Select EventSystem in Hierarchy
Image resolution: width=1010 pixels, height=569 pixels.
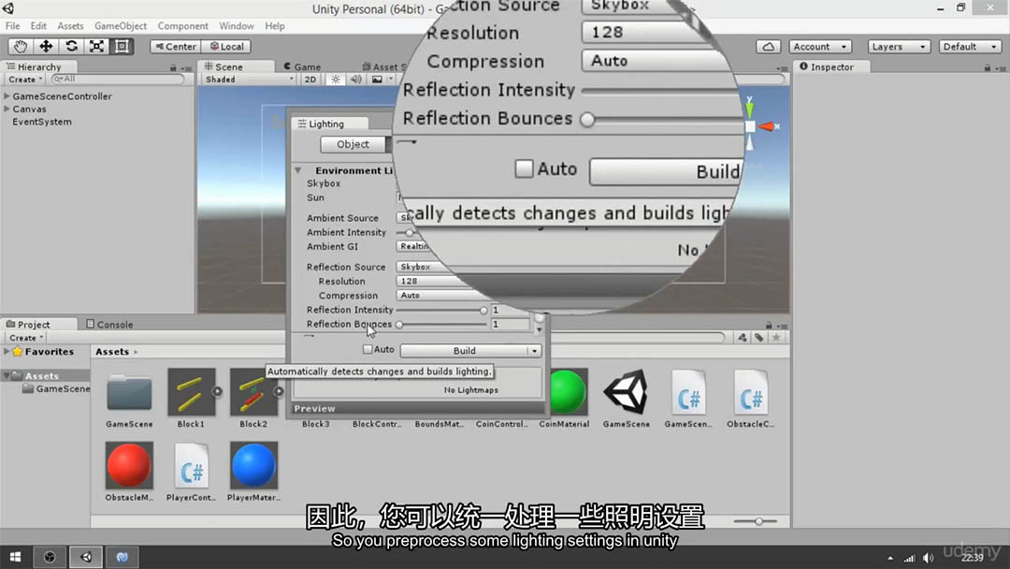42,122
